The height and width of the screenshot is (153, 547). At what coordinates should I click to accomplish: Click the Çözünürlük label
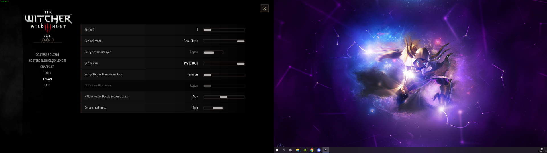[x=91, y=63]
